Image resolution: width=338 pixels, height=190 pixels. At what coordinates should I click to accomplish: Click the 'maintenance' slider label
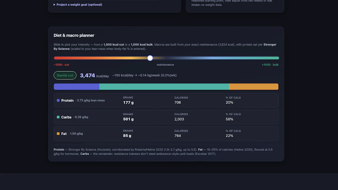pos(165,65)
